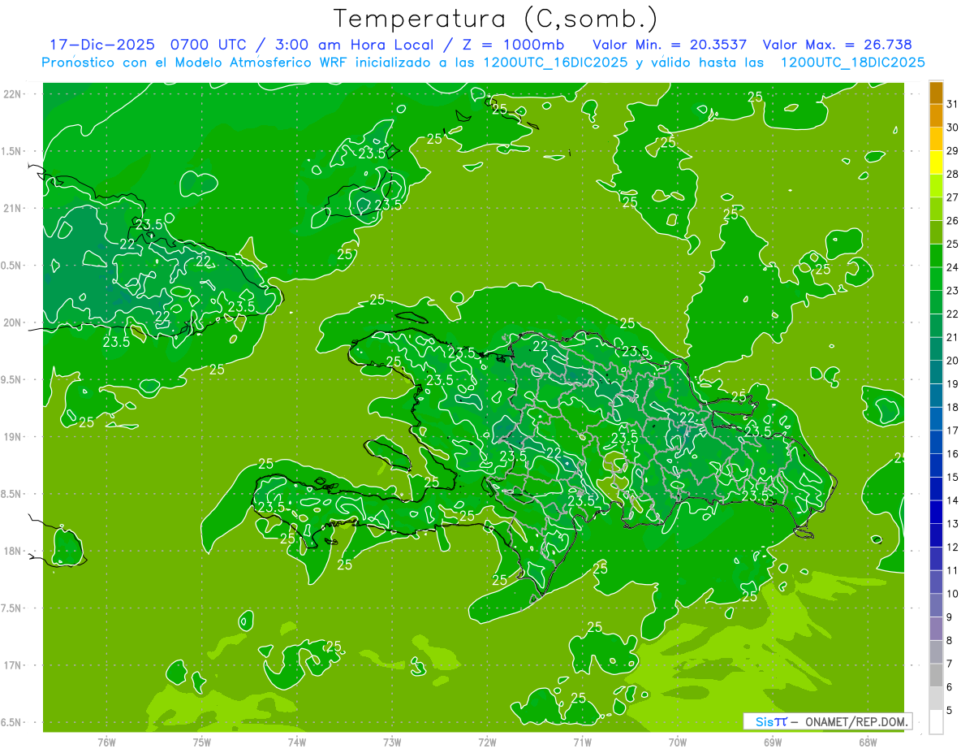Pick the light gray swatch between legend 5 and 6
Viewport: 974px width, 753px height.
936,699
